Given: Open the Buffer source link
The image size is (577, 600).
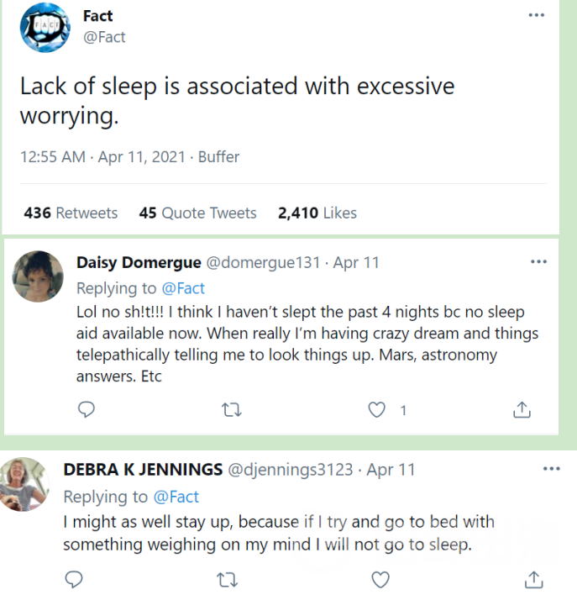Looking at the screenshot, I should (218, 157).
